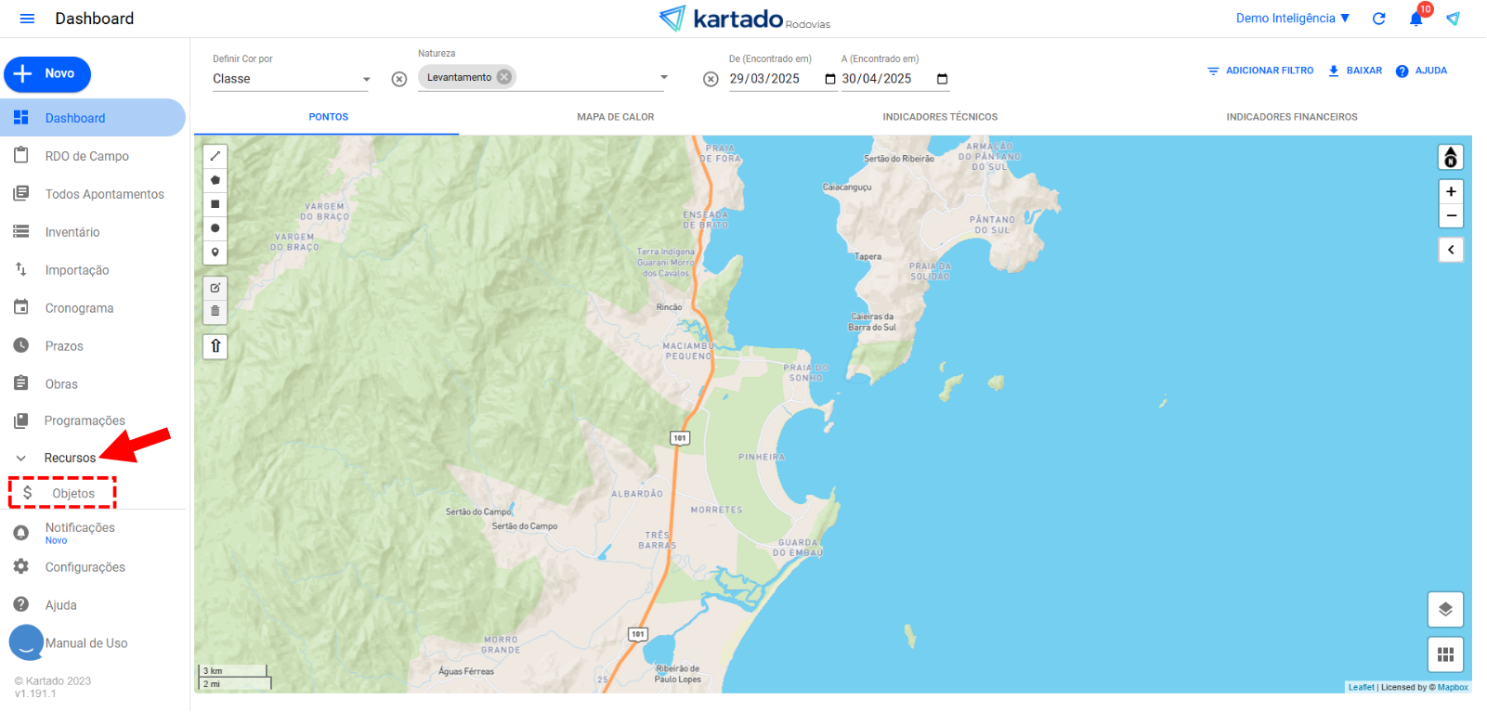Select the draw rectangle map tool

215,204
